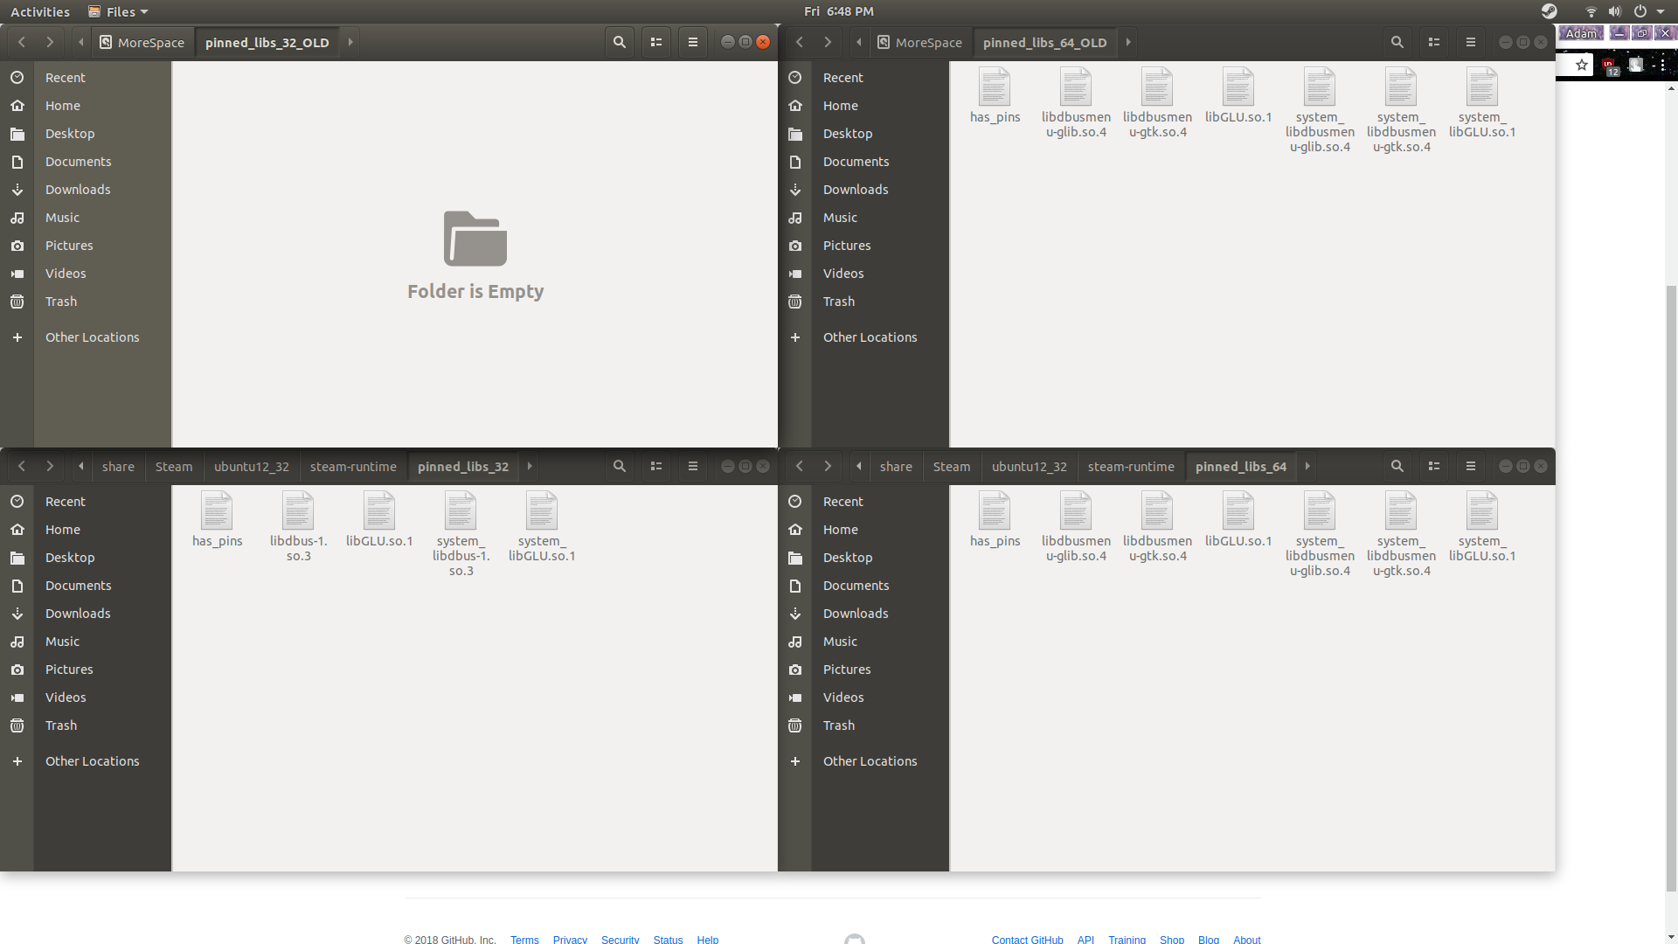
Task: Click Adam profile button in browser window
Action: pos(1581,33)
